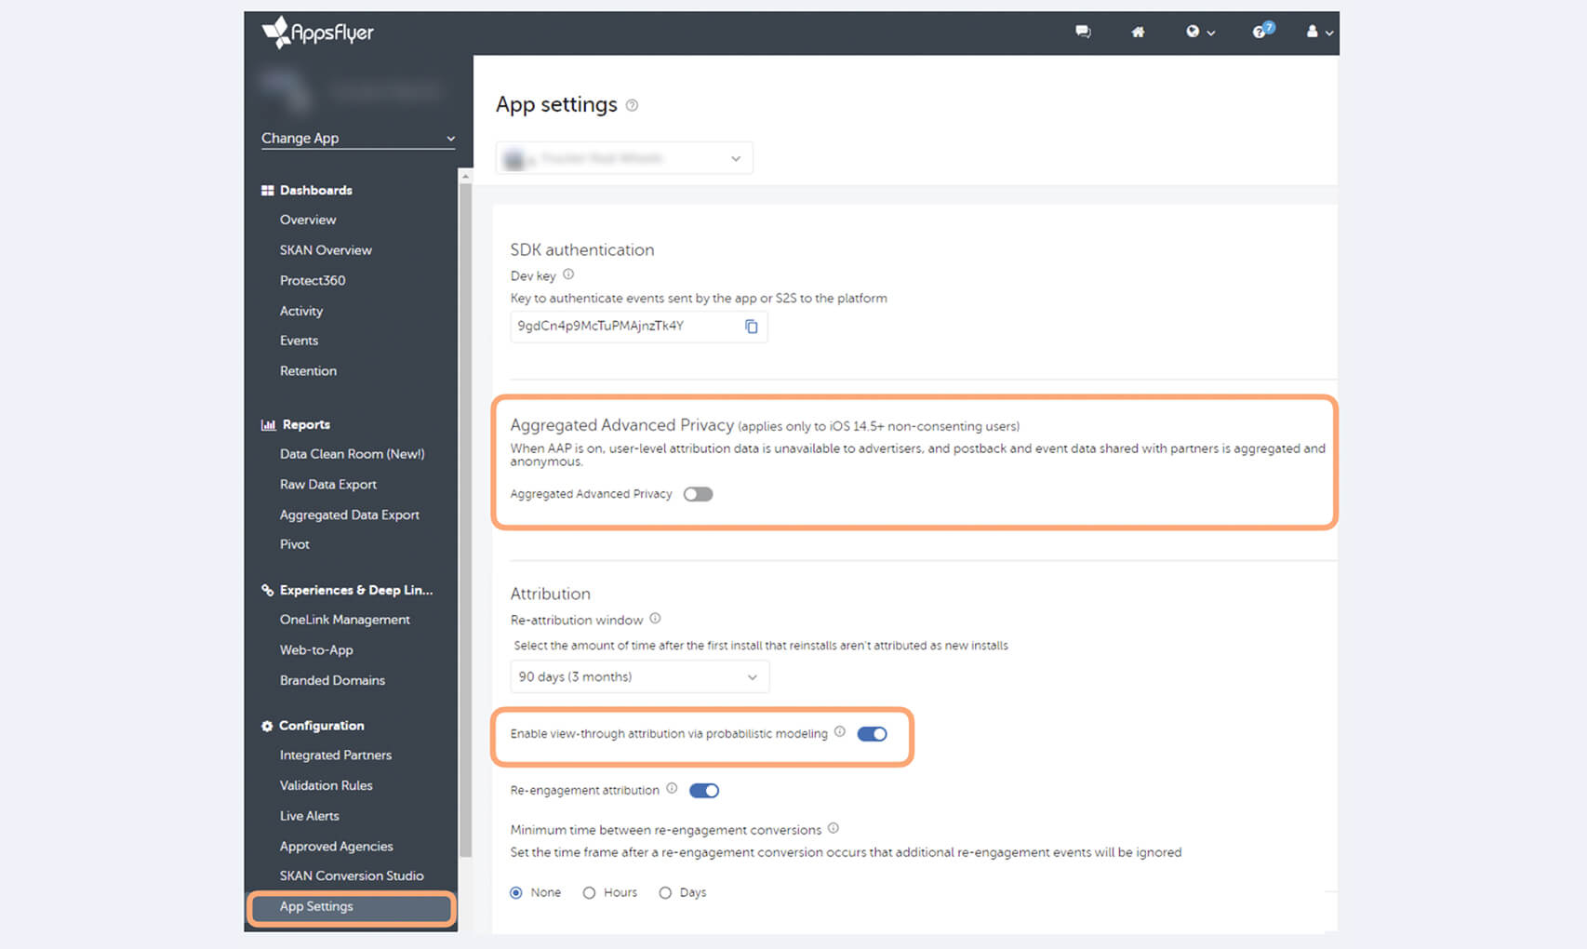Open Validation Rules

pos(327,785)
